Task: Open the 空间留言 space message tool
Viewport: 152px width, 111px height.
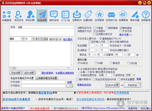Action: click(x=100, y=16)
